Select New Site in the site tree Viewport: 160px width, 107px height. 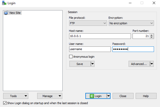15,13
